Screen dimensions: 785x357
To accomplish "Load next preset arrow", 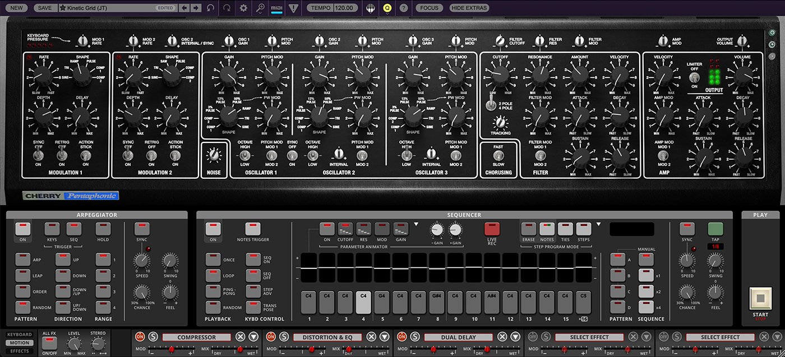I will 196,8.
